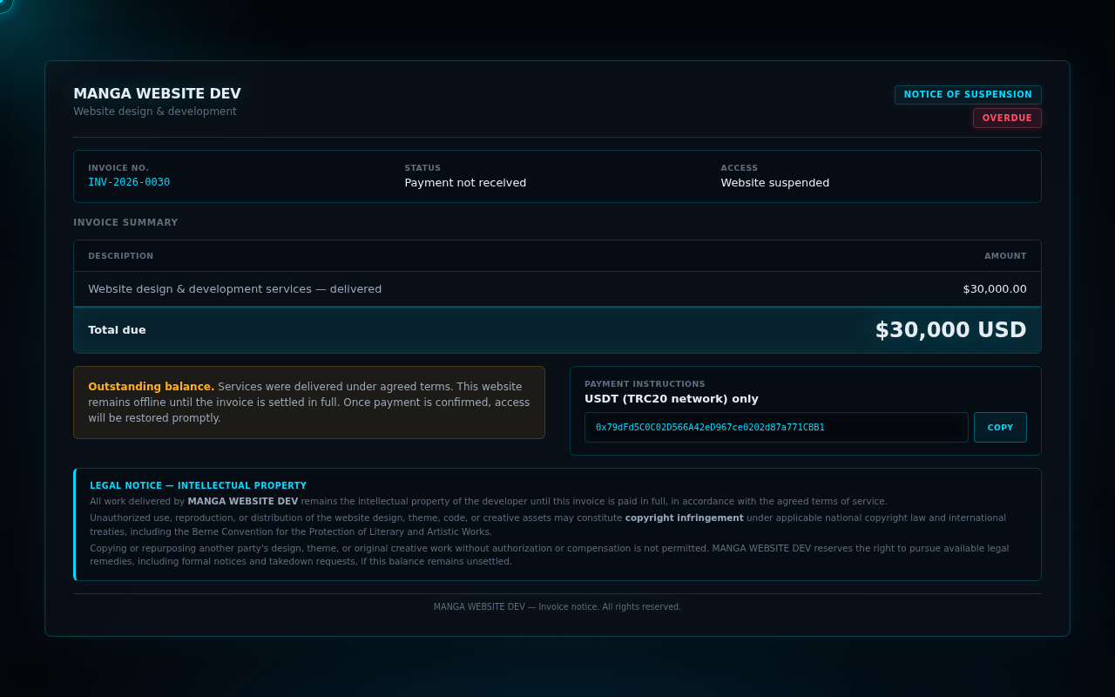Click the Description column header
The image size is (1115, 697).
tap(120, 256)
